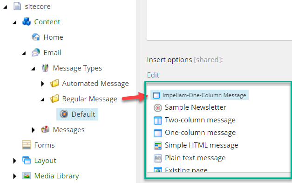292x184 pixels.
Task: Select the Home tree item label
Action: (53, 37)
